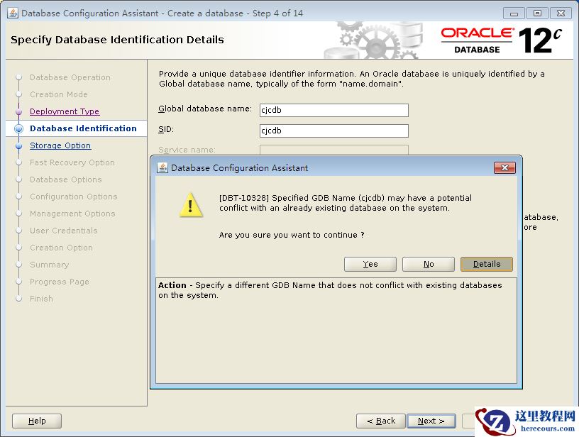Go Back to the previous step

click(381, 421)
